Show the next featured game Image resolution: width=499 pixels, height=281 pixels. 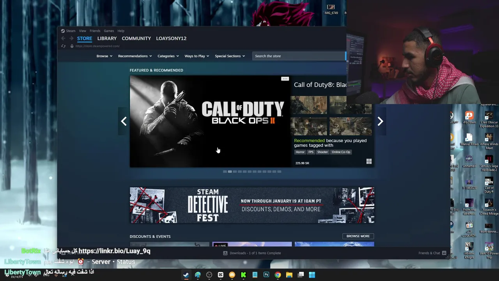(x=380, y=121)
